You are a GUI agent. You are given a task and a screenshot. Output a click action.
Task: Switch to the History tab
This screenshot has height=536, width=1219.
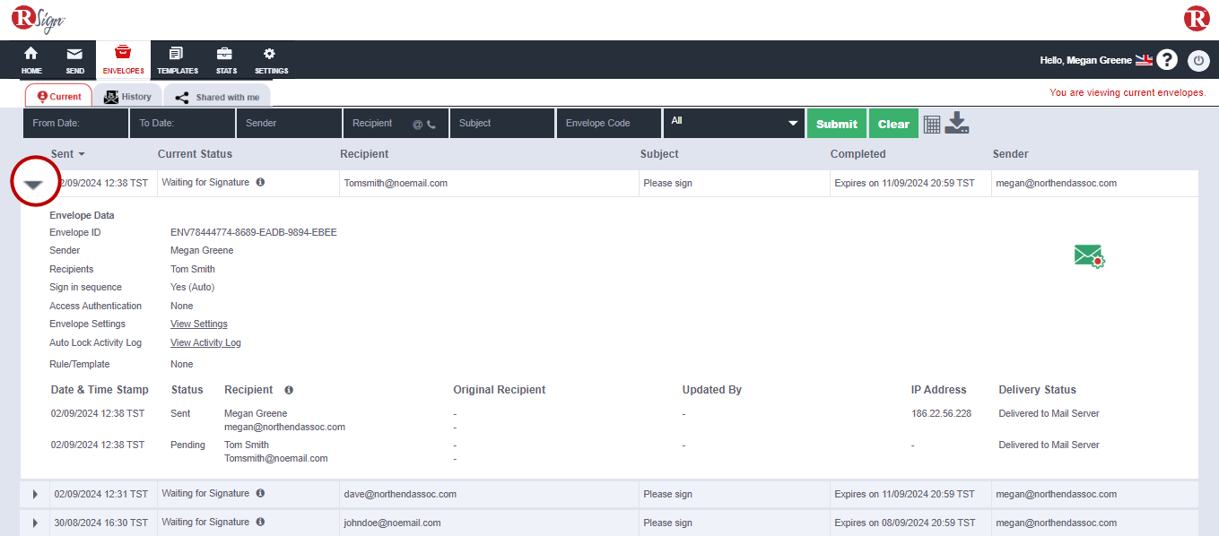[127, 97]
